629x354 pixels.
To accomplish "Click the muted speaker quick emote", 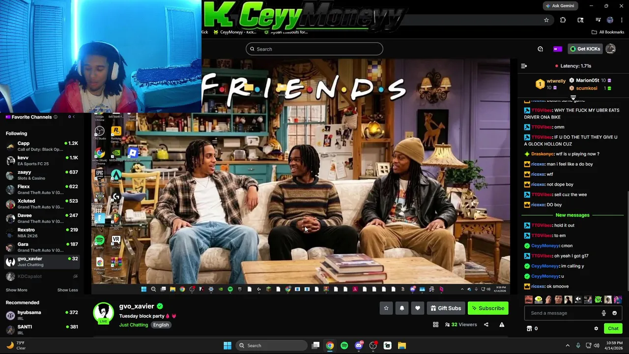I will coord(578,299).
